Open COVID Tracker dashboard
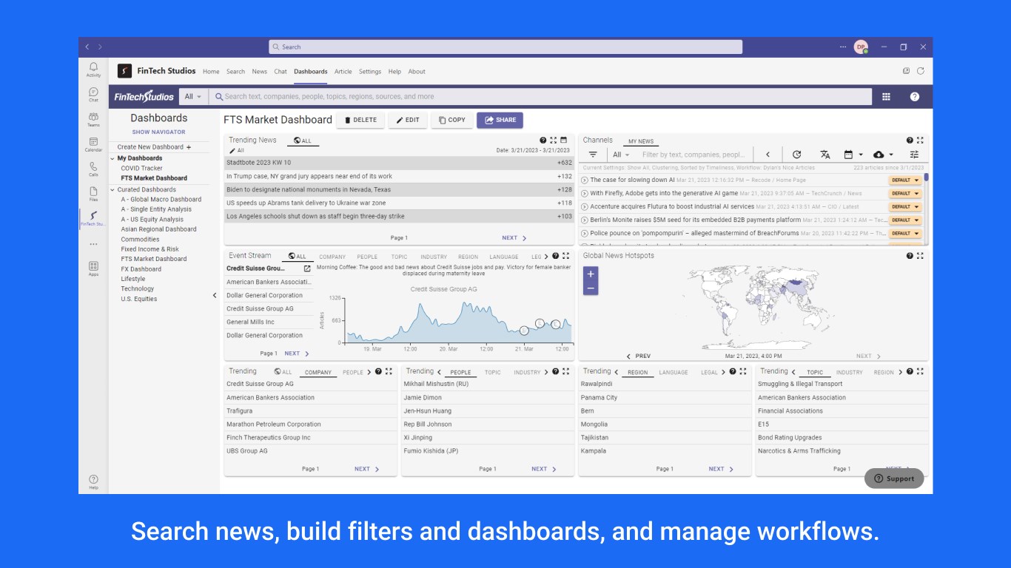1011x568 pixels. (141, 168)
